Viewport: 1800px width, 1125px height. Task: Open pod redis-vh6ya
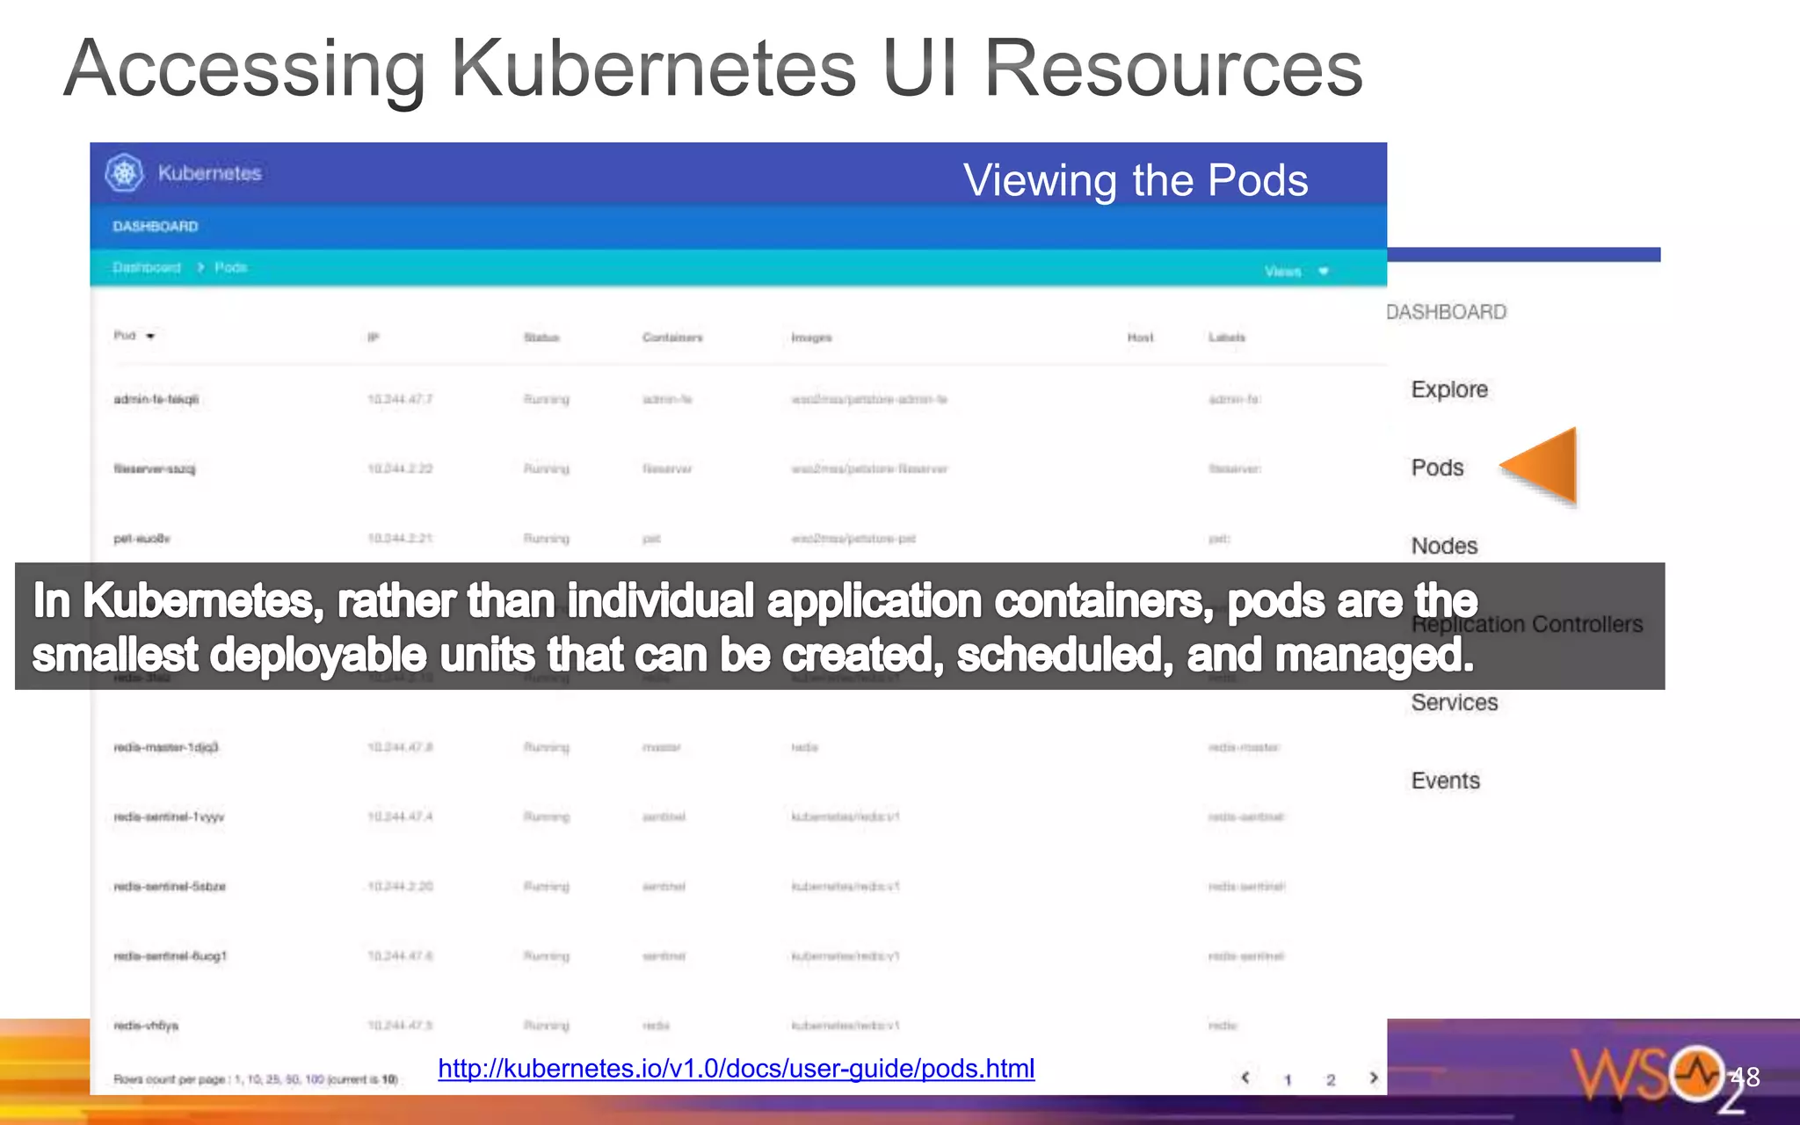click(x=146, y=1026)
